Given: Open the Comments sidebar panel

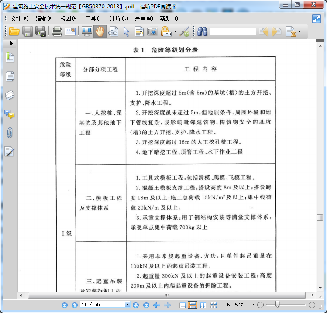Looking at the screenshot, I should coord(10,114).
